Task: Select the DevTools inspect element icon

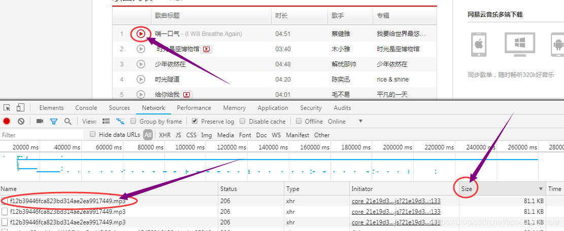Action: pos(7,107)
